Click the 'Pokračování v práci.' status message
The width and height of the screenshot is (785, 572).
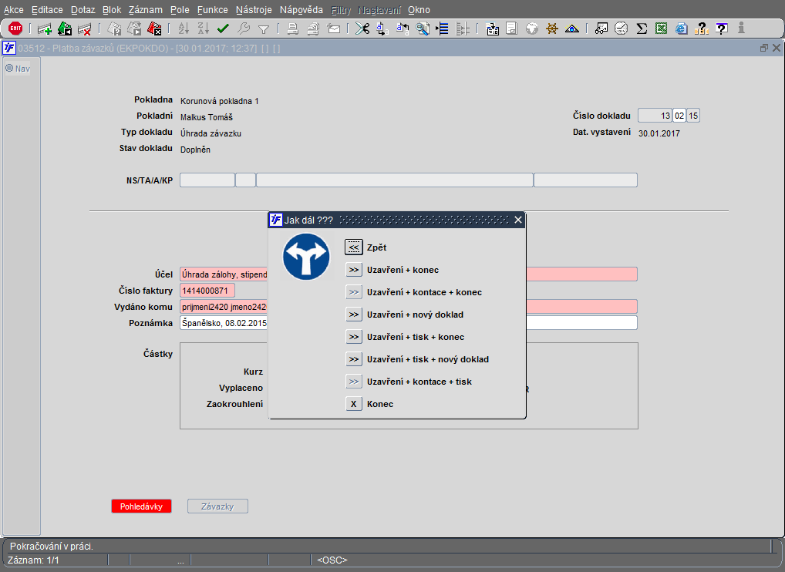coord(52,546)
